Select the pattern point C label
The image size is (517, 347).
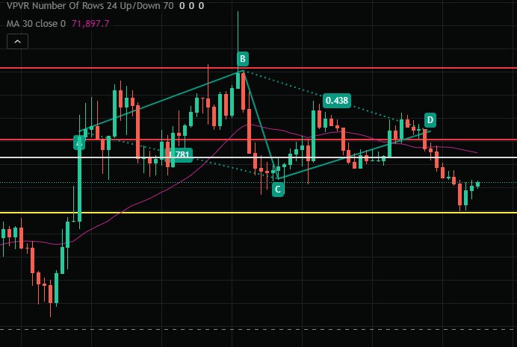[x=278, y=190]
